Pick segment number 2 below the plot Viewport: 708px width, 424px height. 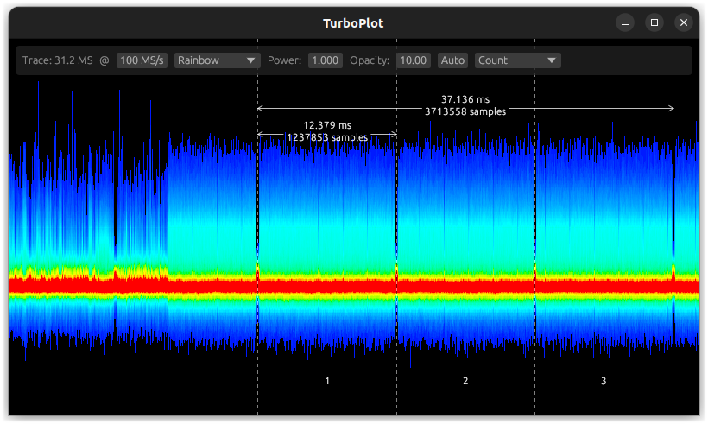point(465,381)
